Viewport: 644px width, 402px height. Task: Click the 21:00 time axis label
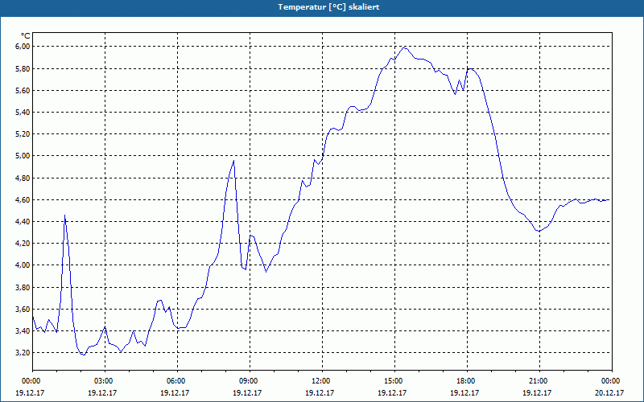539,381
